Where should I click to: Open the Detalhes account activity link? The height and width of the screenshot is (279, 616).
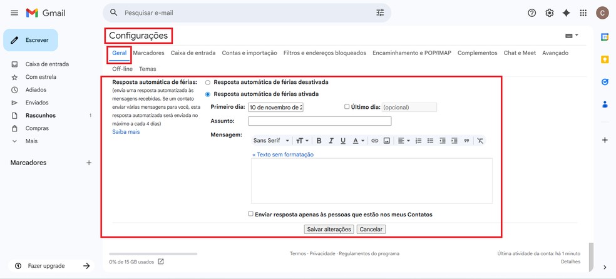click(570, 261)
